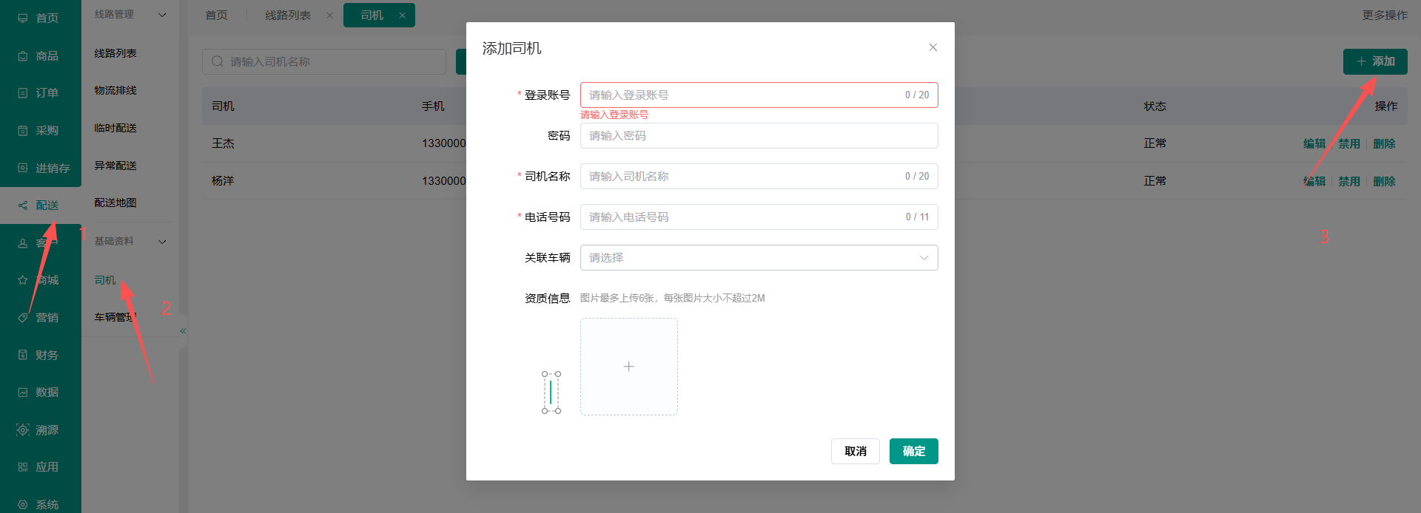Click 删除 for driver 王杰
Screen dimensions: 1421x513
[1384, 143]
